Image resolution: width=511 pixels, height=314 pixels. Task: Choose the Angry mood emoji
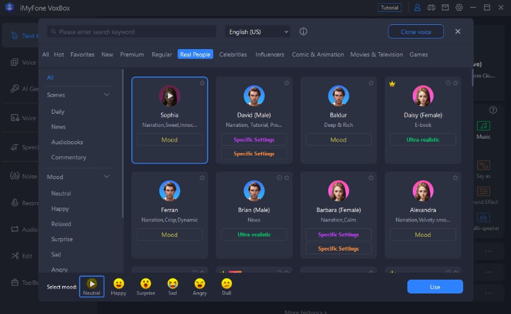click(x=200, y=284)
